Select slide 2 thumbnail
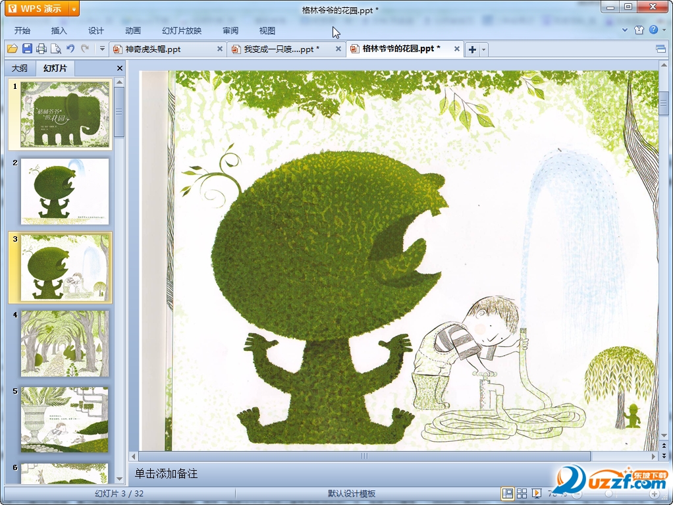Viewport: 673px width, 505px height. [65, 192]
